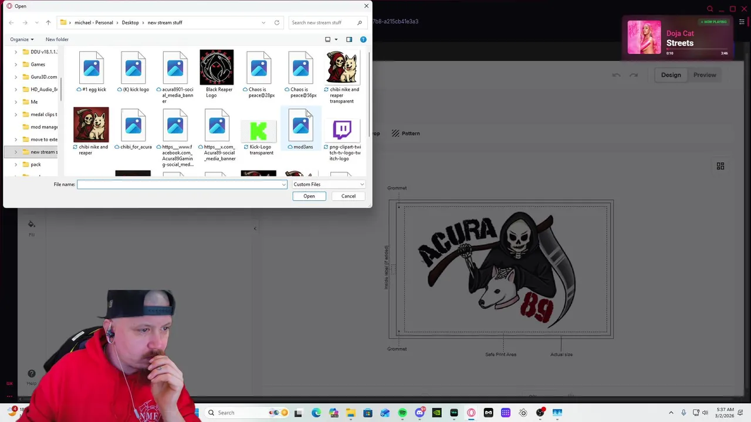Select acura8901-social_media_banner file
This screenshot has height=422, width=751.
[x=175, y=77]
